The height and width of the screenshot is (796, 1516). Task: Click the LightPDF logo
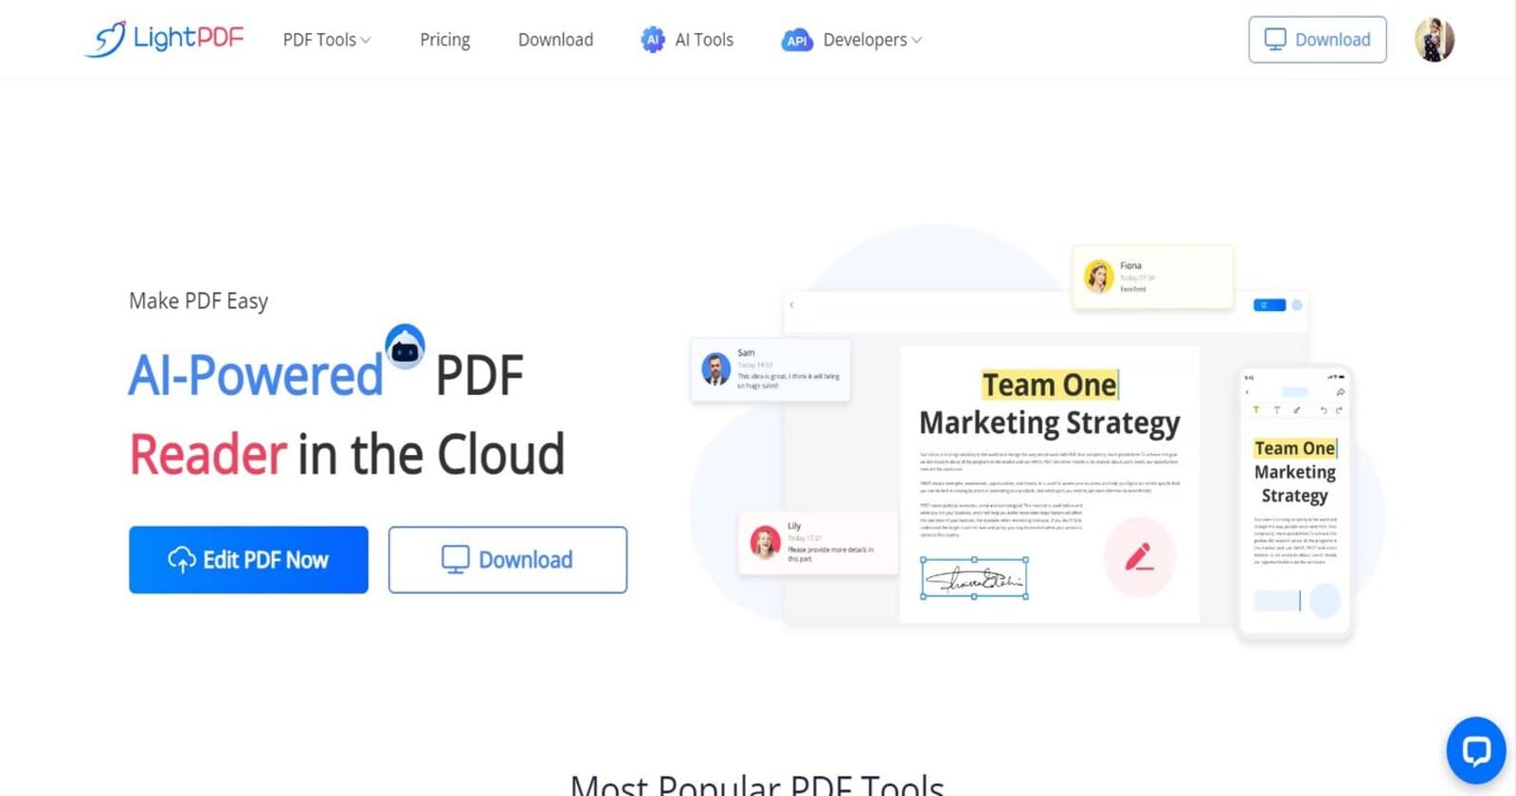click(x=165, y=39)
